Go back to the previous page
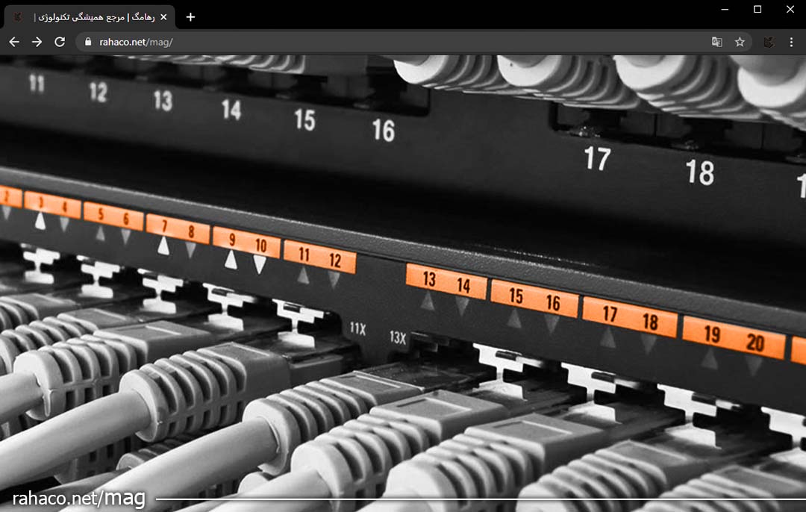The image size is (806, 512). [x=13, y=42]
